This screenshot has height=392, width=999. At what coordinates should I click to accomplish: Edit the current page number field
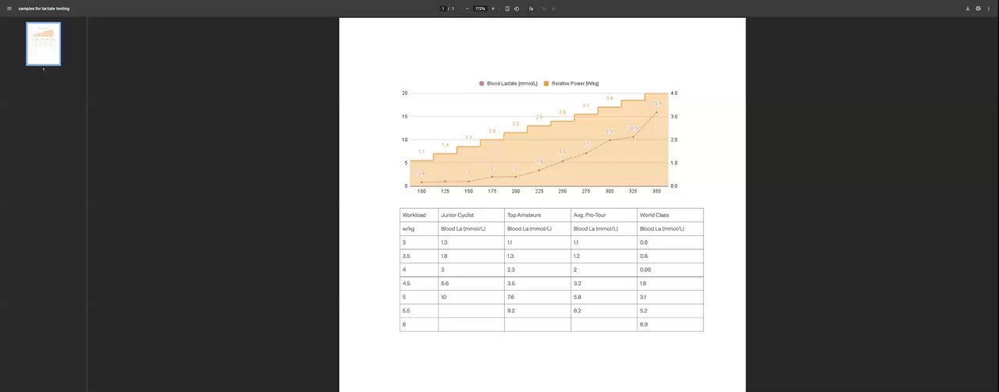[x=443, y=9]
